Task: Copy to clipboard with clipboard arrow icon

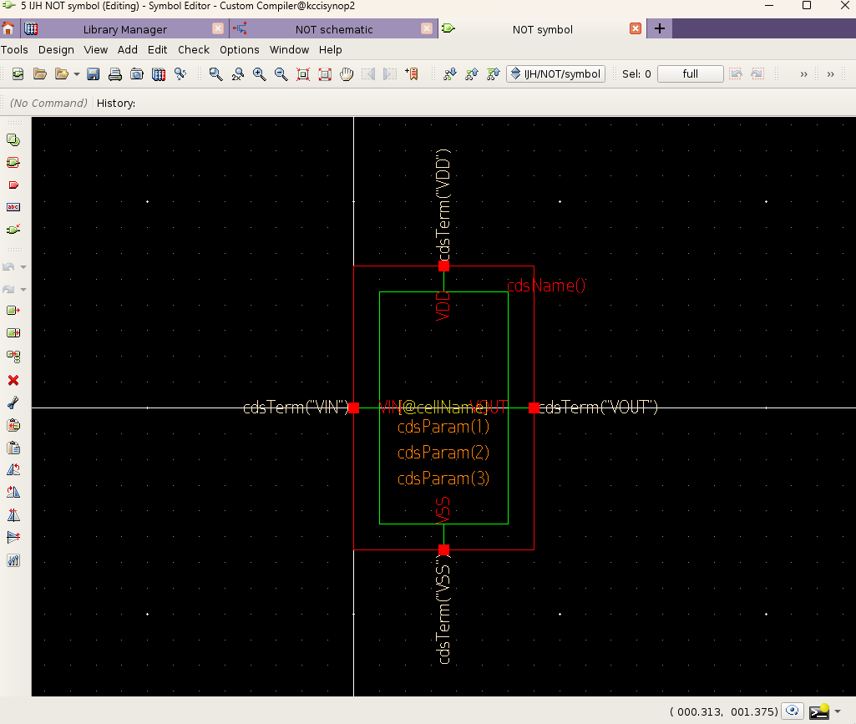Action: pos(13,425)
